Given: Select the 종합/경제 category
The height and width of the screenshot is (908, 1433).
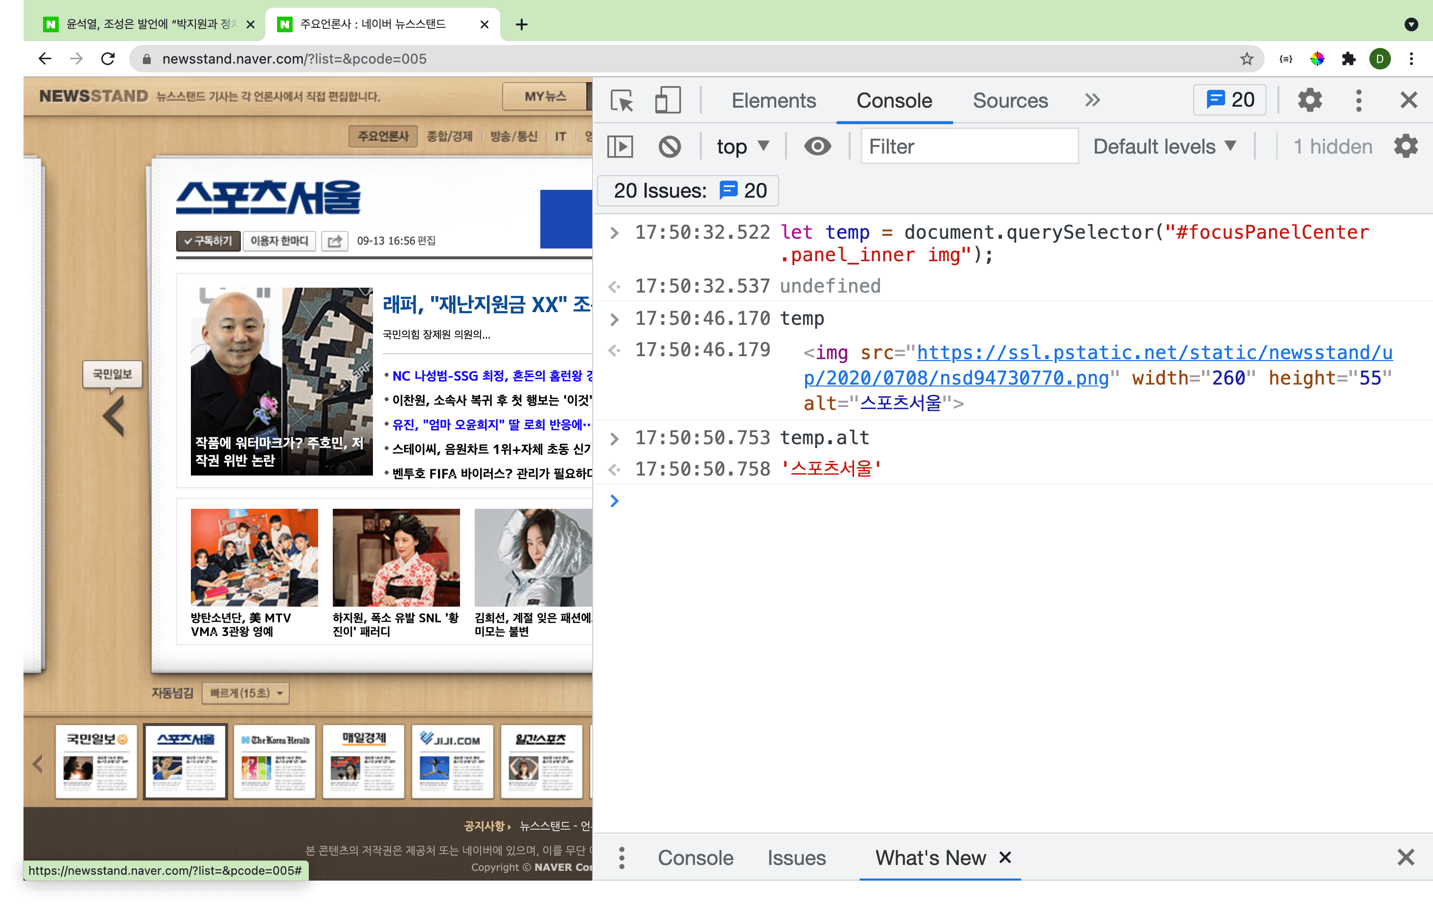Looking at the screenshot, I should point(449,136).
